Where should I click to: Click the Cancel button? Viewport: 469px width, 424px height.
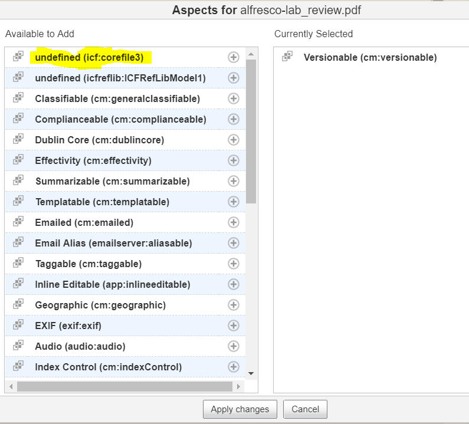[x=305, y=409]
